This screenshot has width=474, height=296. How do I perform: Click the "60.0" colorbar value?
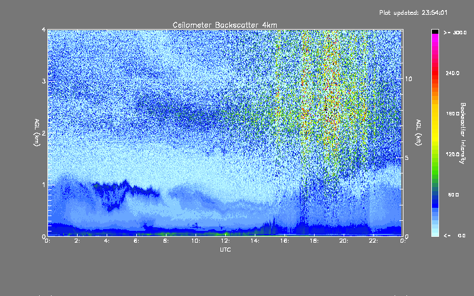coord(453,195)
